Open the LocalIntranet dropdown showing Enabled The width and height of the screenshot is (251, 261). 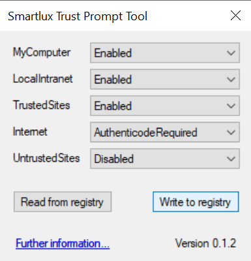[165, 79]
